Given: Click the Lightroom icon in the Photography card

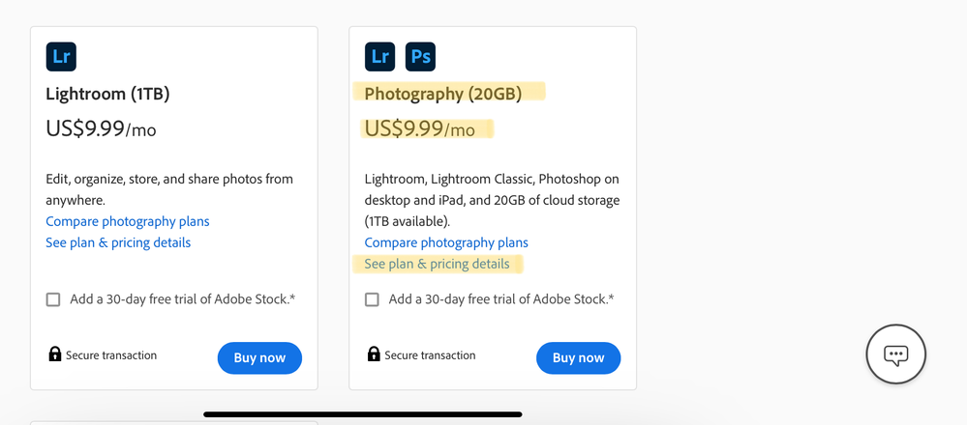Looking at the screenshot, I should 380,56.
